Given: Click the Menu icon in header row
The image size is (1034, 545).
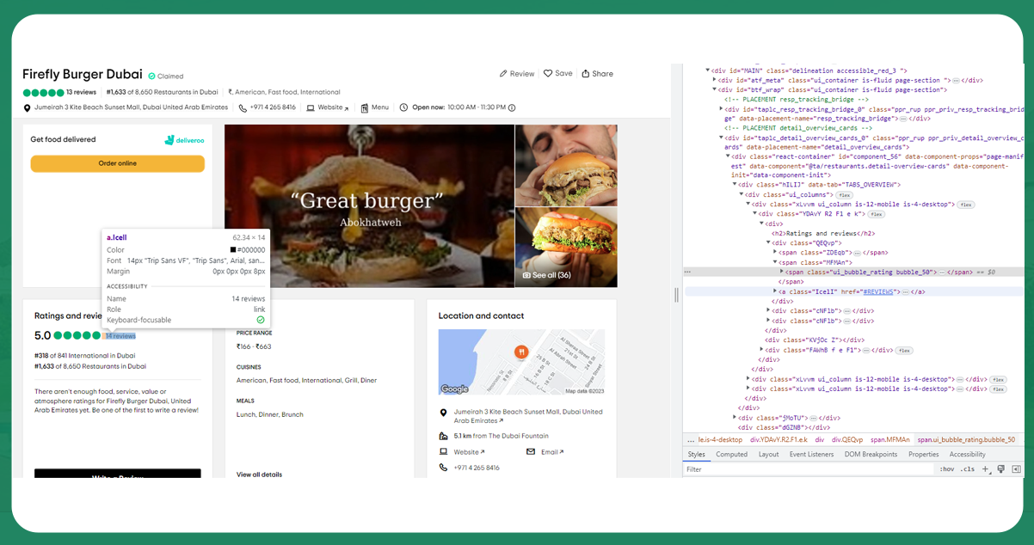Looking at the screenshot, I should pos(365,108).
